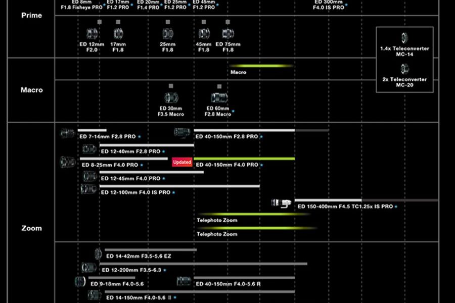The height and width of the screenshot is (303, 455).
Task: Select the Prime category row header
Action: 31,15
